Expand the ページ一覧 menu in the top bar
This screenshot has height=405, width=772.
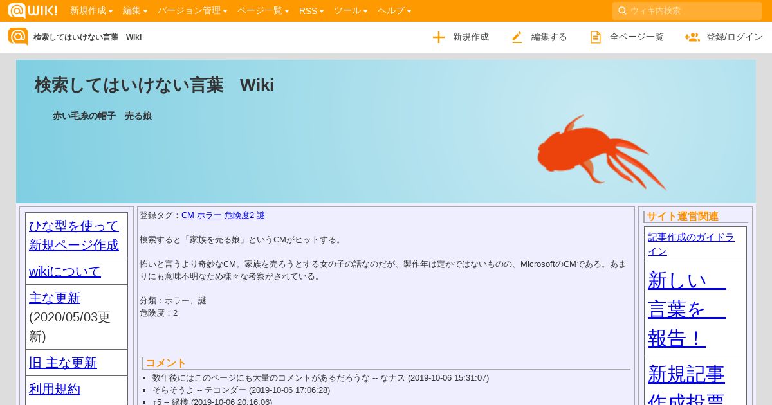pyautogui.click(x=263, y=10)
